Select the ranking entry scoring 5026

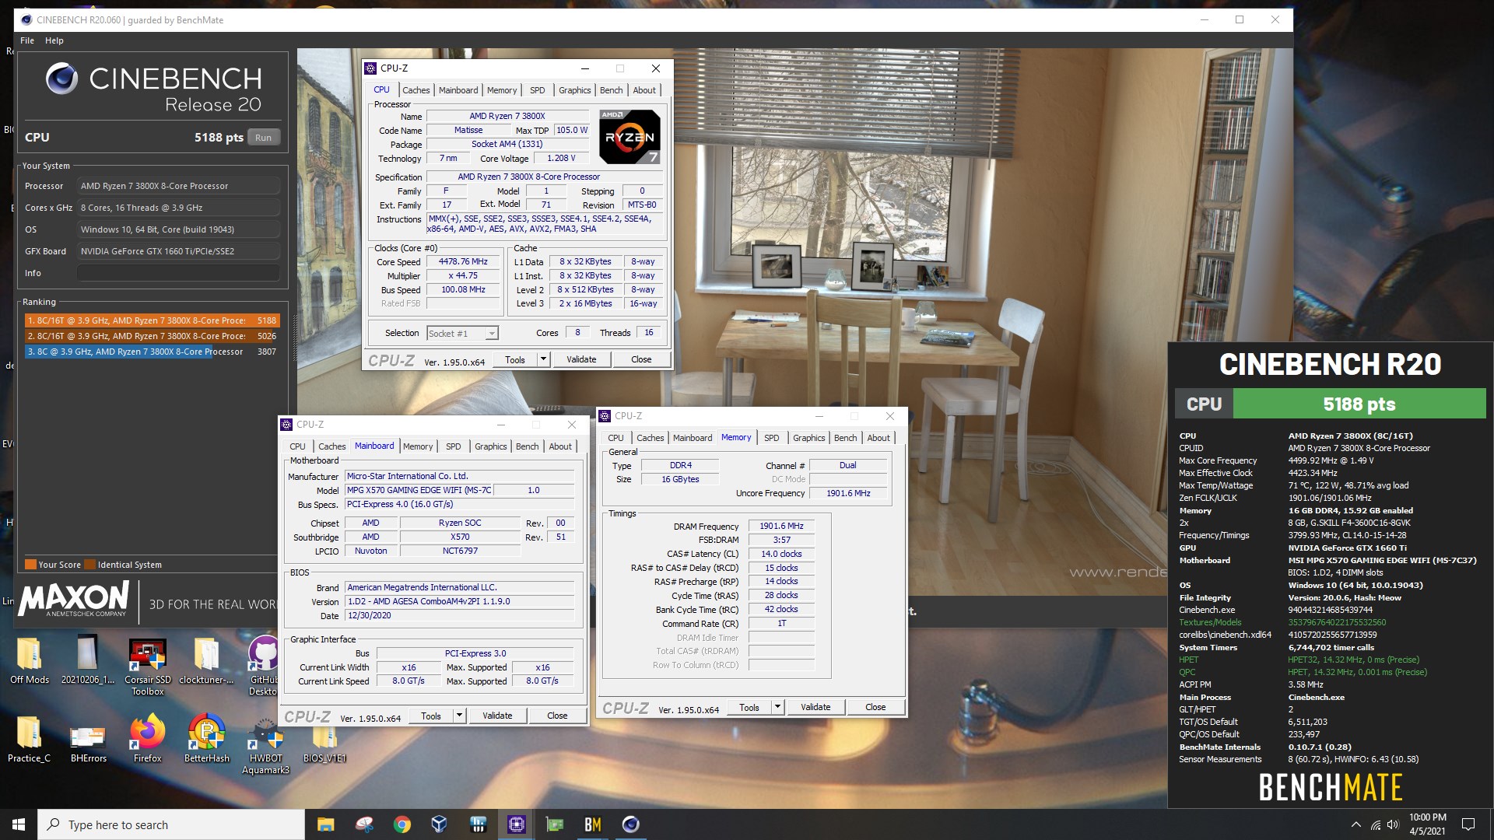[152, 336]
